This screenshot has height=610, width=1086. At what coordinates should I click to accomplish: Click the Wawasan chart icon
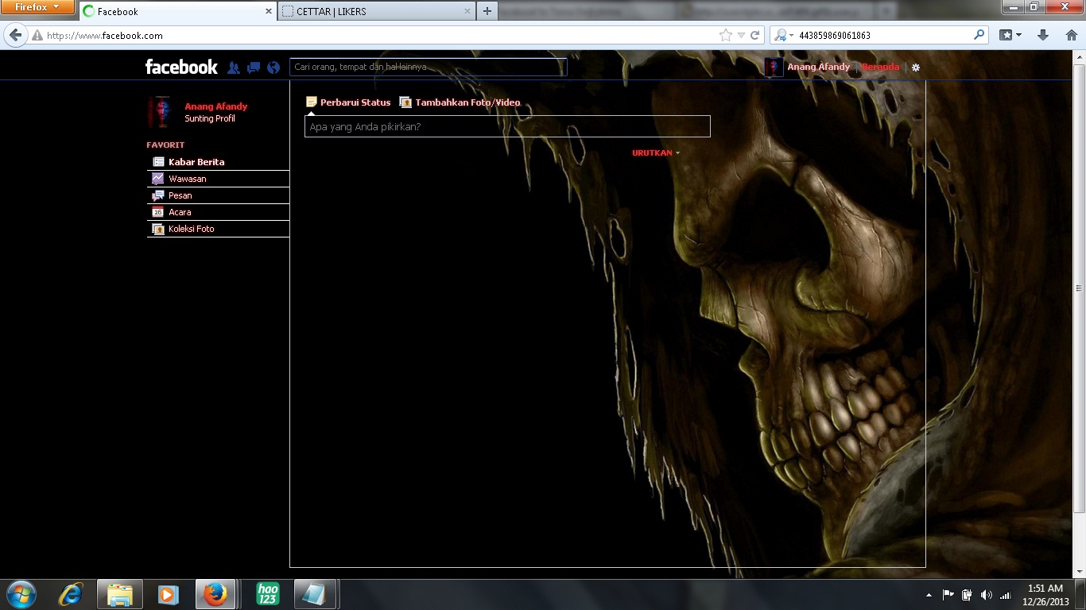click(x=158, y=179)
